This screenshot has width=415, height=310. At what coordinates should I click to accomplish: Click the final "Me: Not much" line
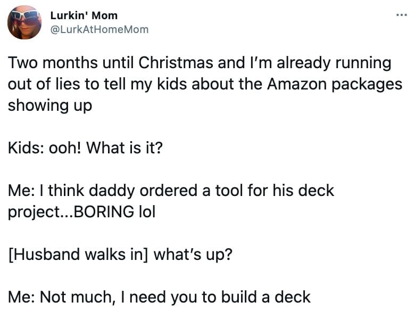(x=159, y=297)
